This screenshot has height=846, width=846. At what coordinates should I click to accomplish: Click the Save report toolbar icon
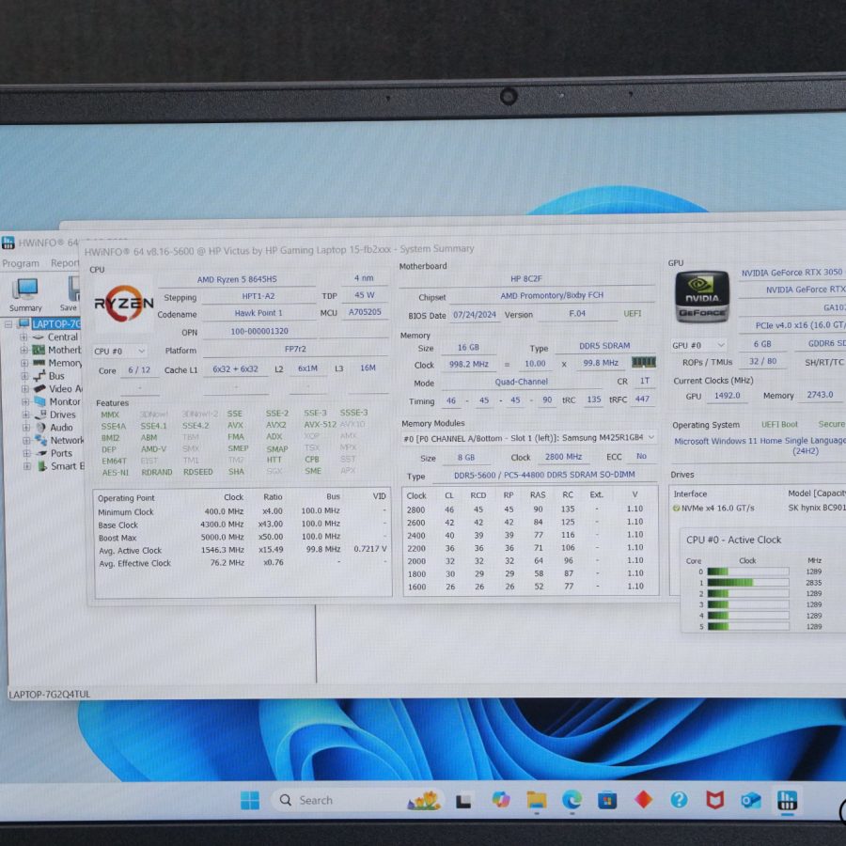[x=71, y=294]
